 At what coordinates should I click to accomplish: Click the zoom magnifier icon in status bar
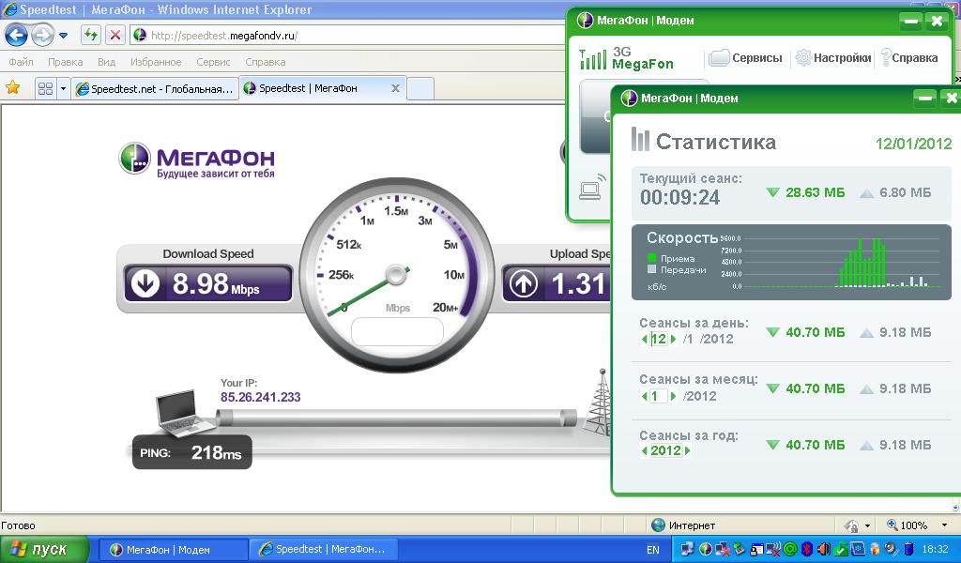pyautogui.click(x=892, y=525)
